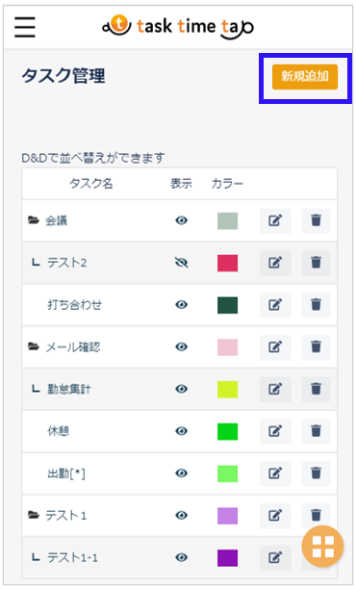
Task: Click the task time tap logo
Action: [x=178, y=27]
